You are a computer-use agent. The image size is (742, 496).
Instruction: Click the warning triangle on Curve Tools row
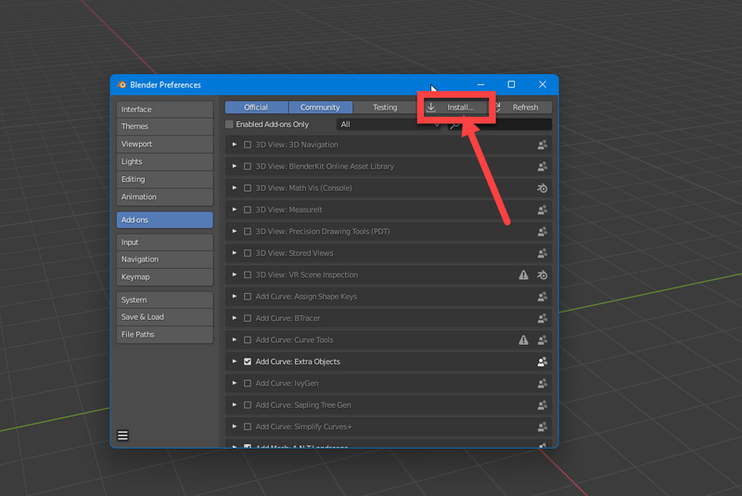pyautogui.click(x=523, y=340)
